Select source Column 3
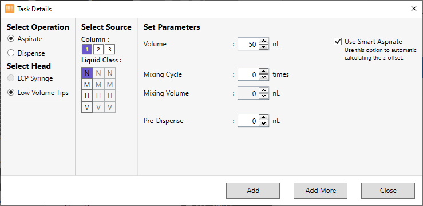The image size is (423, 206). coord(110,50)
